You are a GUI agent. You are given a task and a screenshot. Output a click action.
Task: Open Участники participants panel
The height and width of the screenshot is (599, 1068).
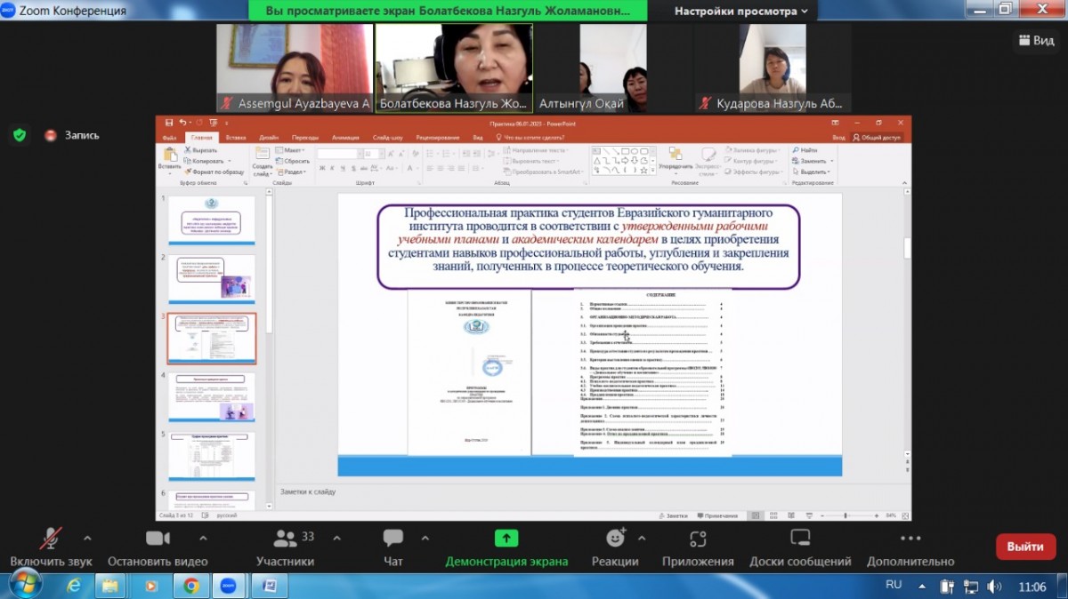click(285, 539)
